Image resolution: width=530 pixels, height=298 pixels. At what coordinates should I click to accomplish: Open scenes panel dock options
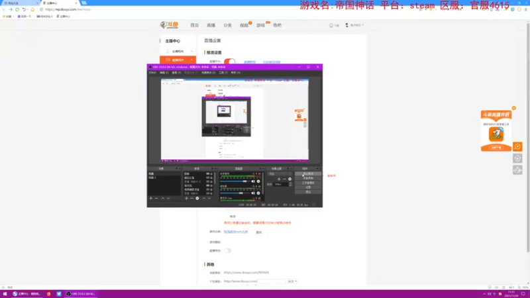coord(176,169)
